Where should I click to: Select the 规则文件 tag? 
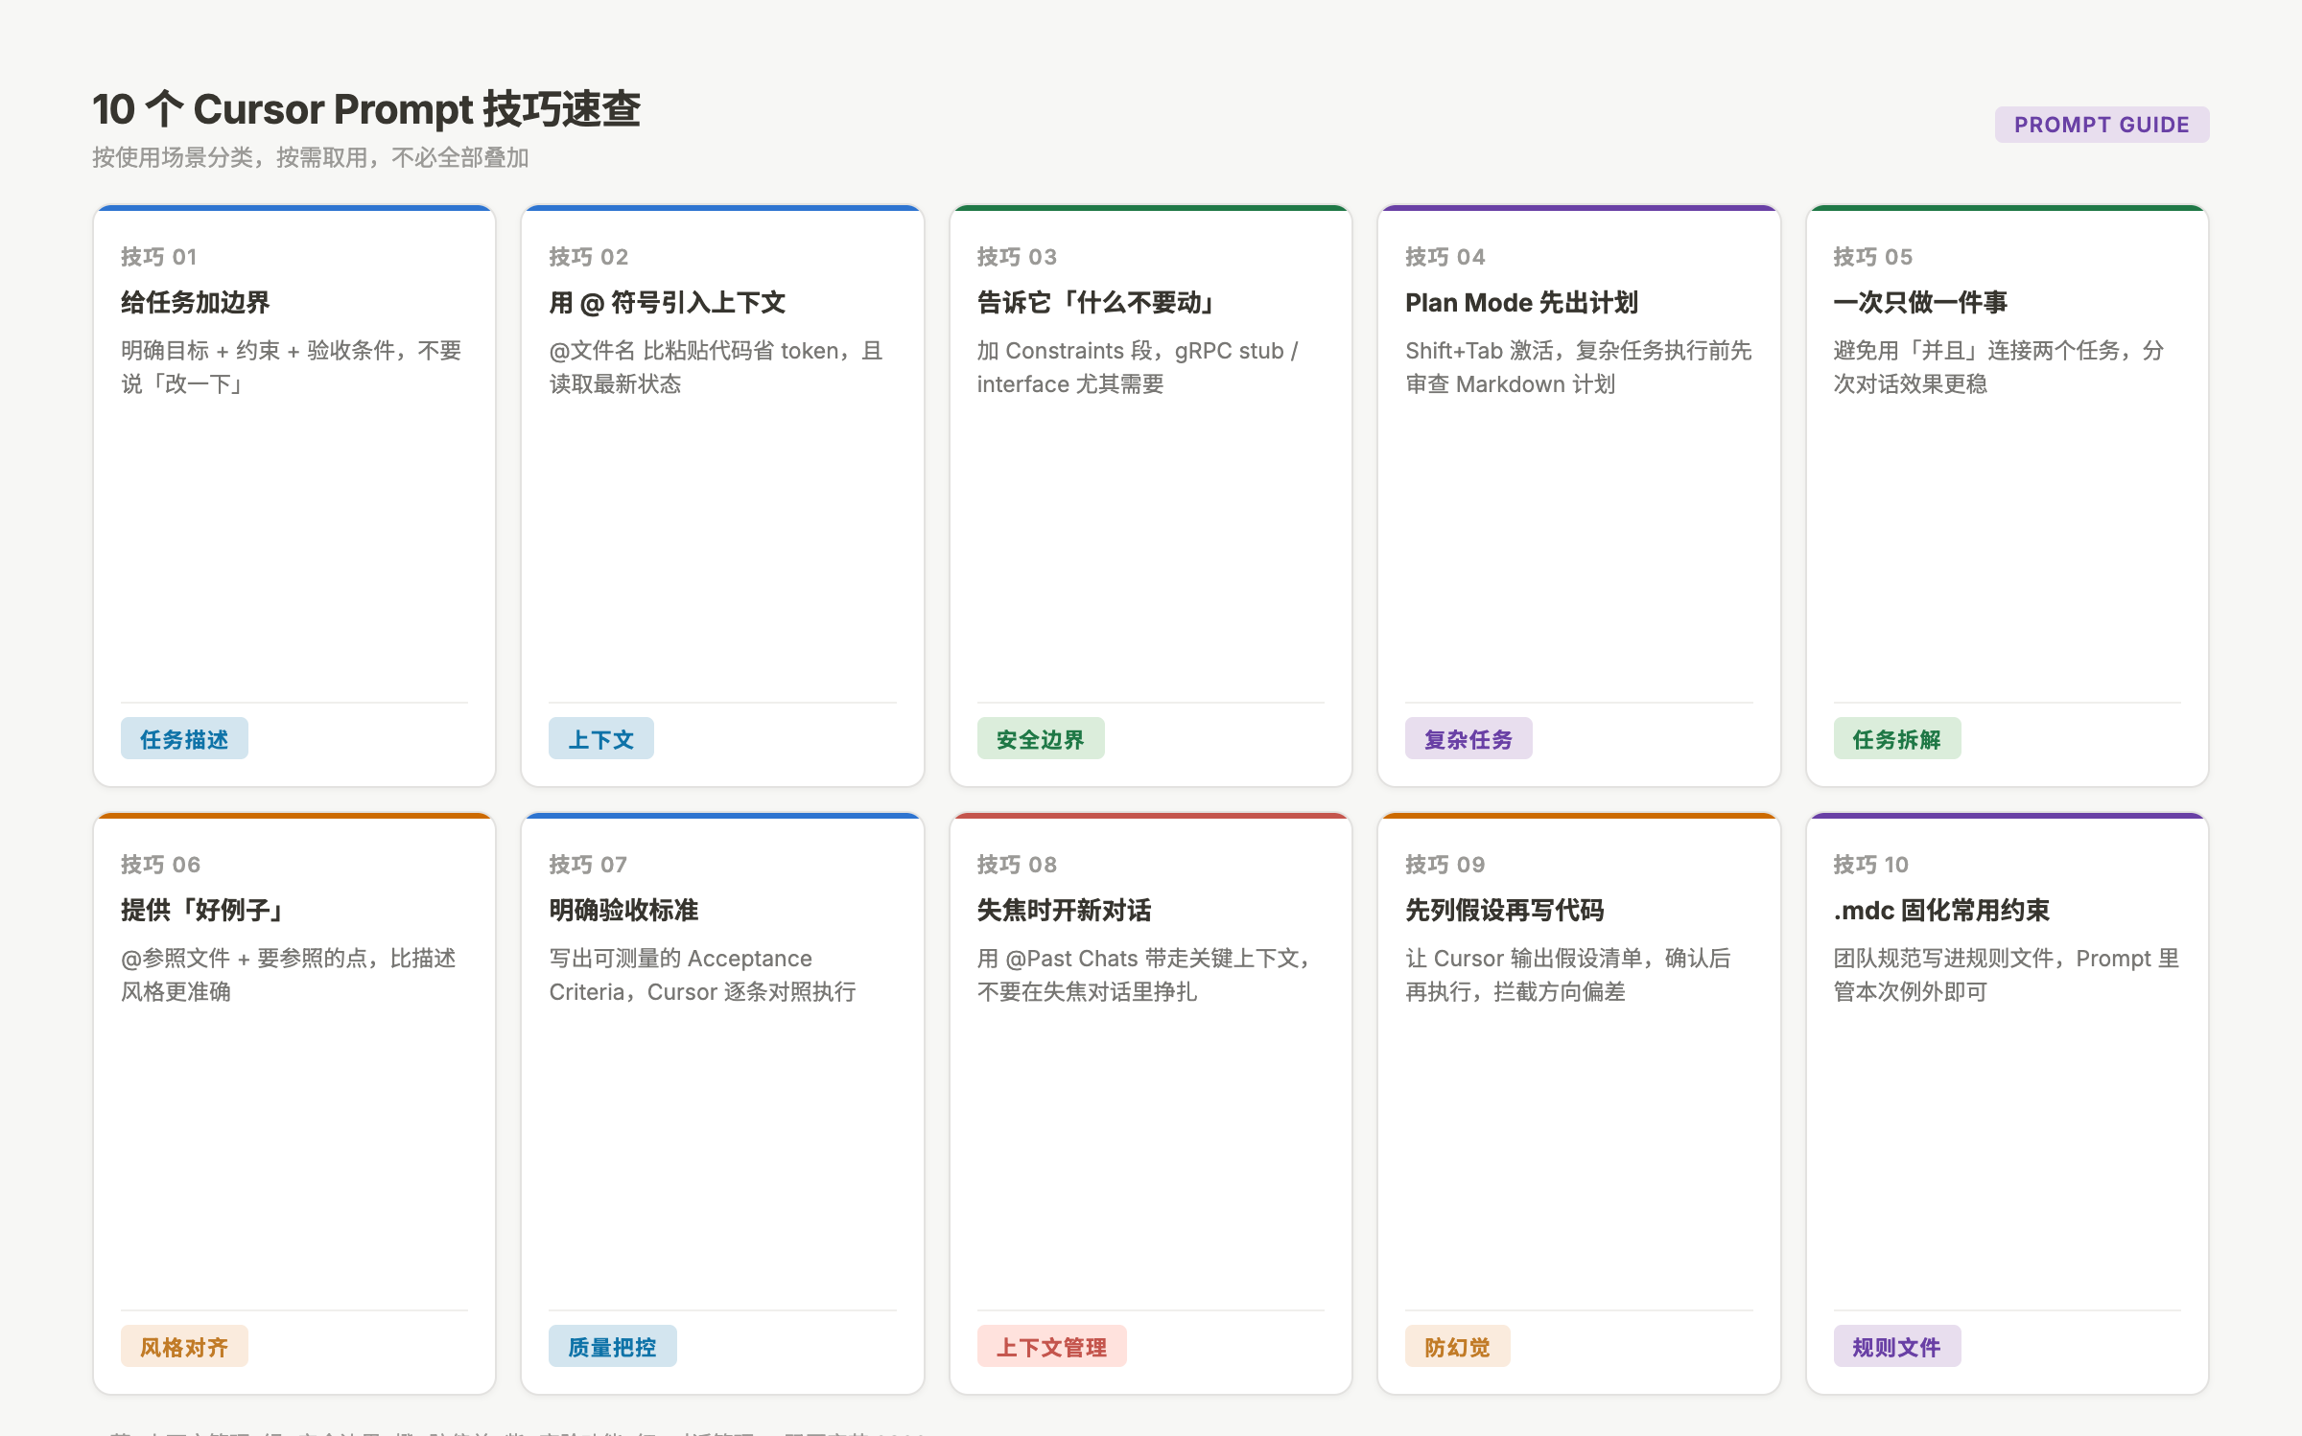point(1897,1347)
